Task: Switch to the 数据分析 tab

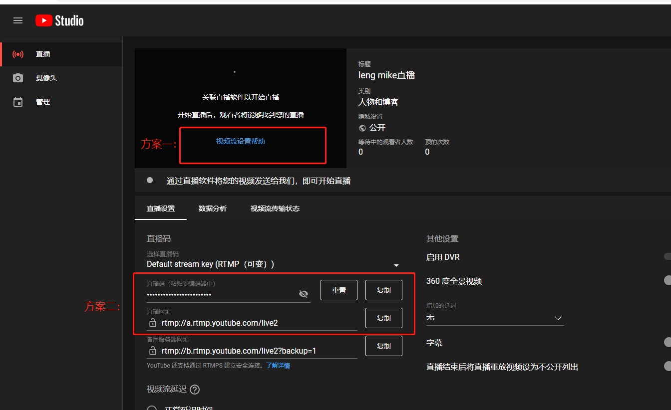Action: 213,208
